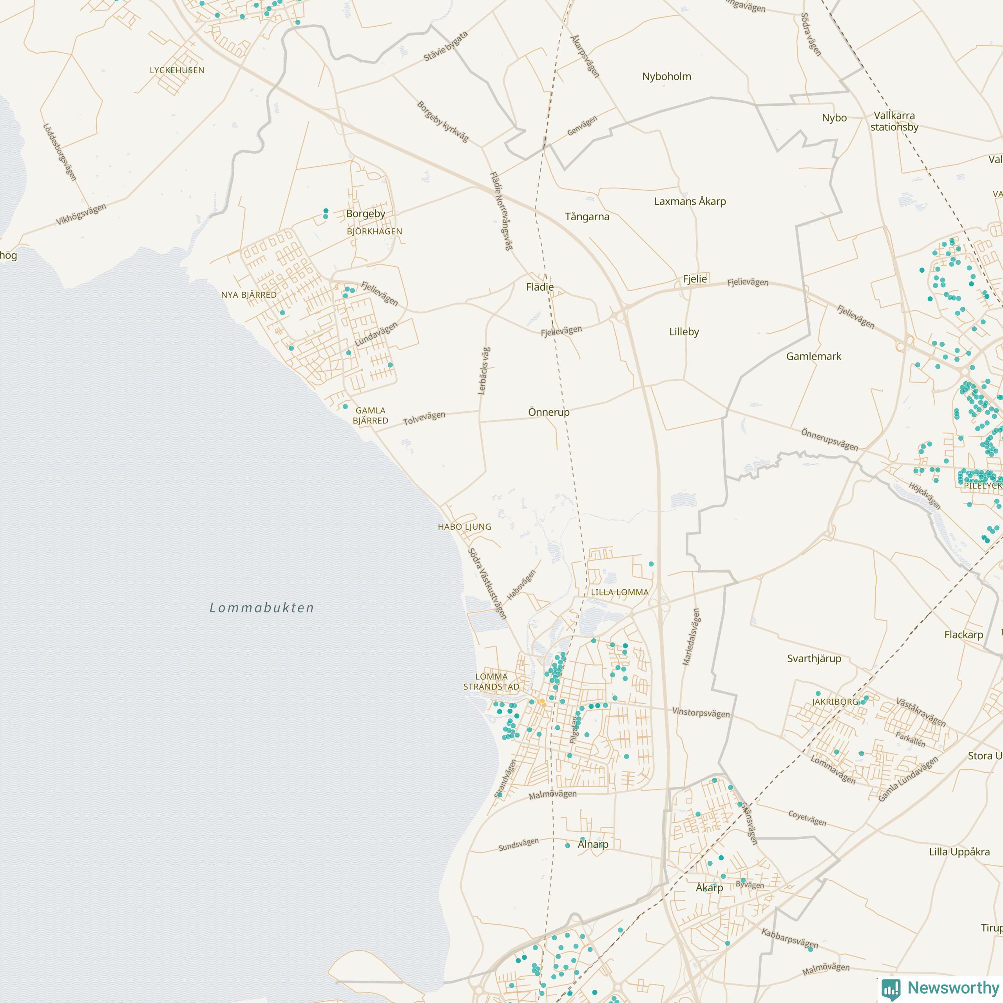The width and height of the screenshot is (1003, 1003).
Task: Click the teal dot north of Lilla Lomma
Action: [651, 564]
